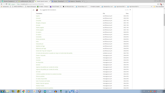The height and width of the screenshot is (93, 165).
Task: Open the 'Cancelado' translation link
Action: click(39, 37)
